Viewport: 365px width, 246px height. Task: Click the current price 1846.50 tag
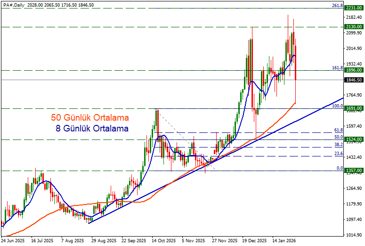pyautogui.click(x=353, y=80)
